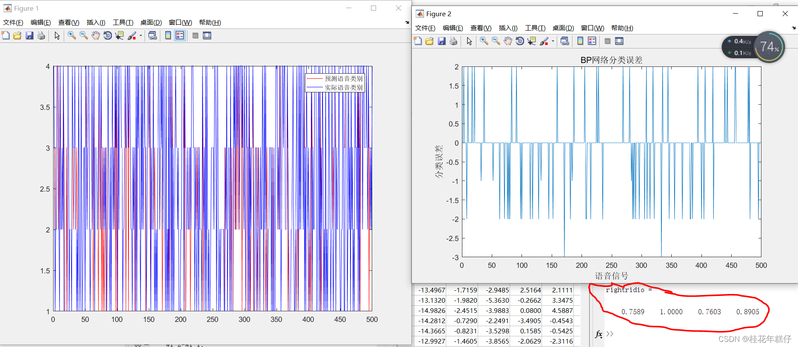Activate Zoom Out tool in Figure 1
Image resolution: width=798 pixels, height=347 pixels.
(x=84, y=35)
